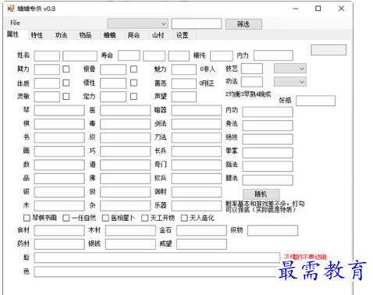This screenshot has width=373, height=295.
Task: Focus the 乐器 input field
Action: (197, 206)
